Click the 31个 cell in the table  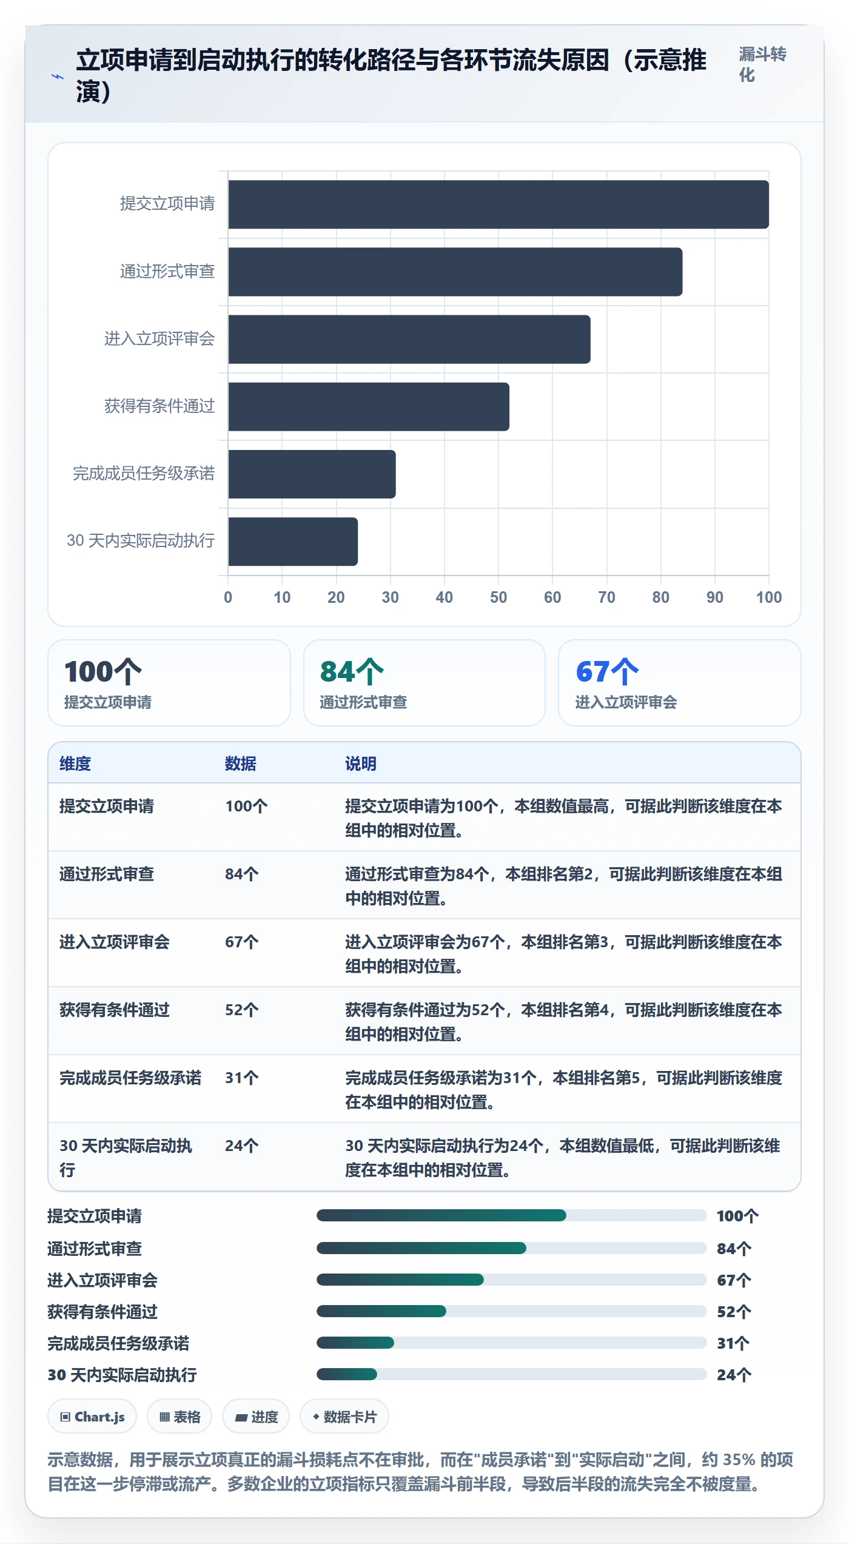point(242,1078)
